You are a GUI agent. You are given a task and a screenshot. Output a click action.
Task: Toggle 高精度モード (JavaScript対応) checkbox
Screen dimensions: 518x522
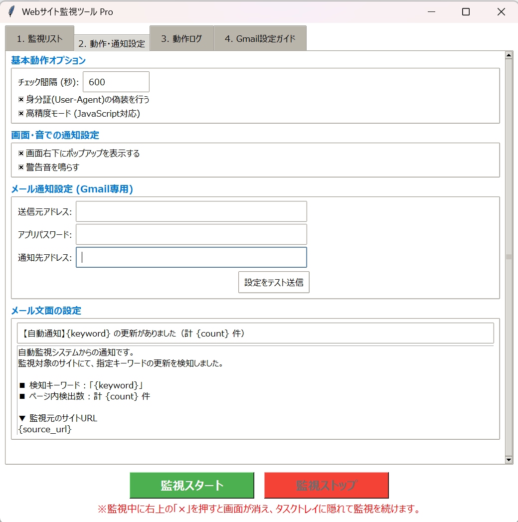coord(21,114)
